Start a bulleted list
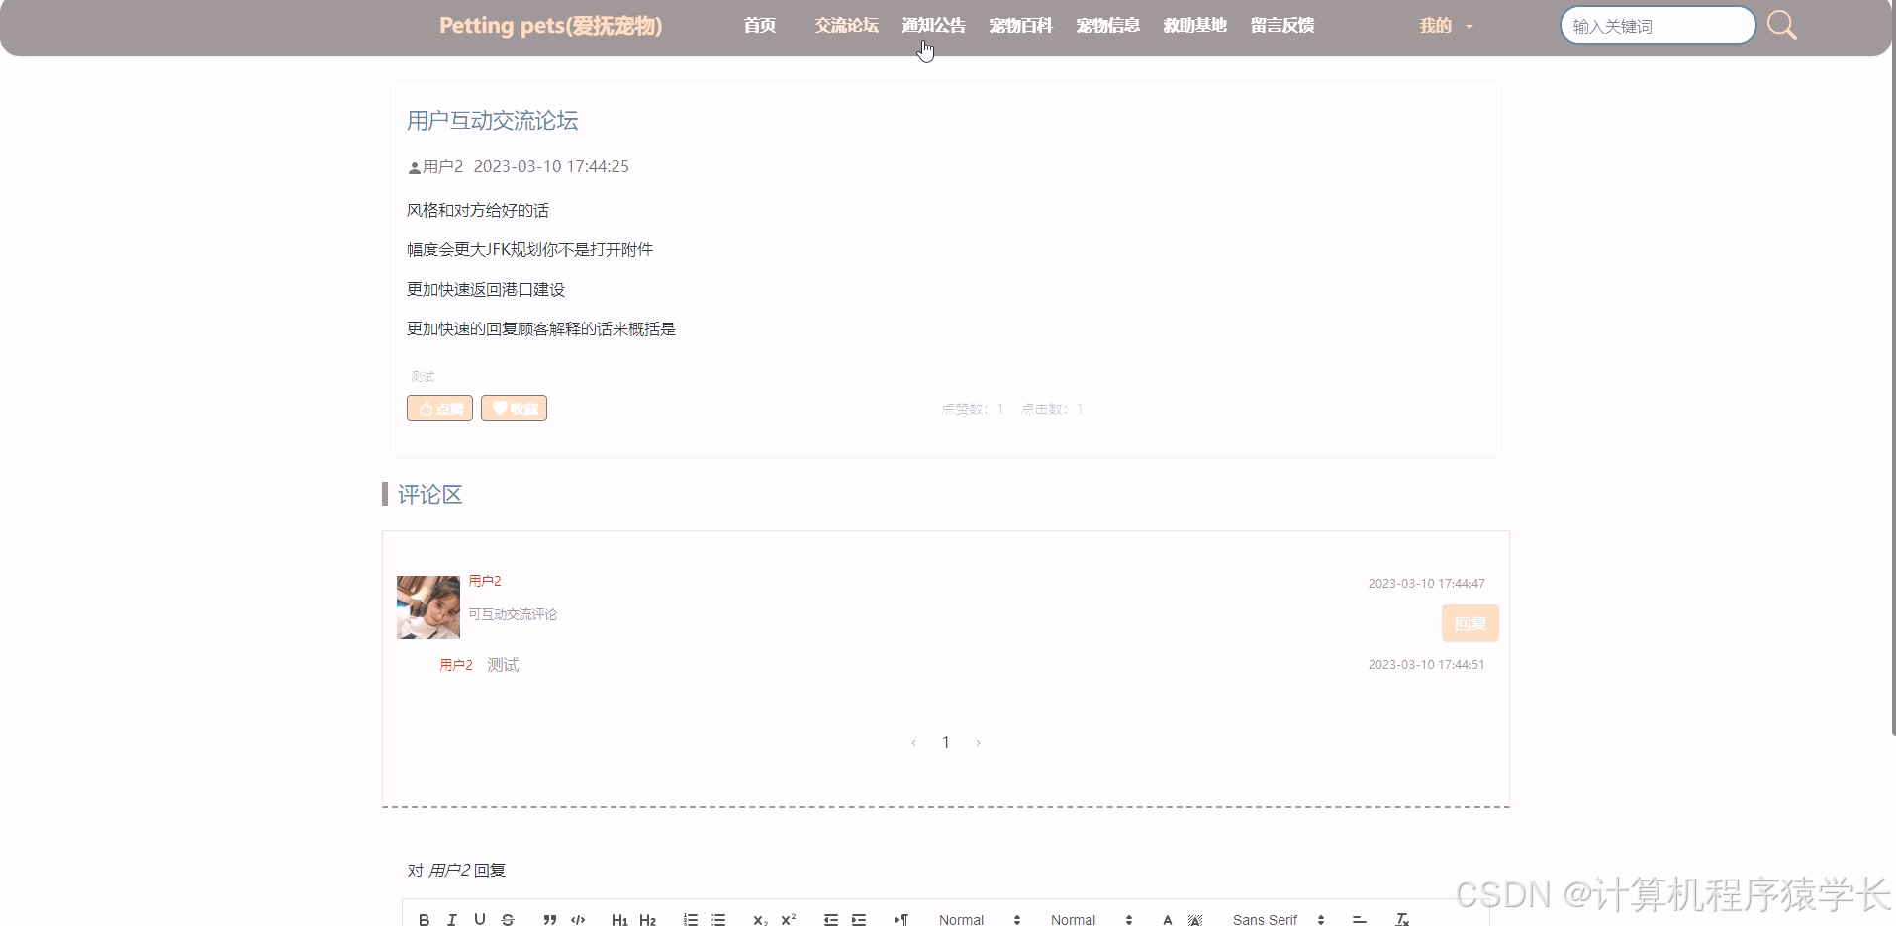Viewport: 1896px width, 926px height. coord(718,919)
